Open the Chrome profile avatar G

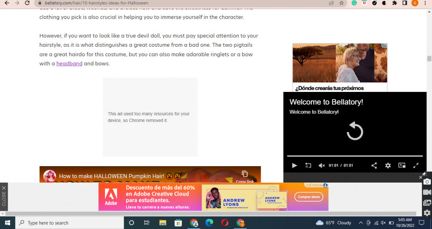coord(415,3)
